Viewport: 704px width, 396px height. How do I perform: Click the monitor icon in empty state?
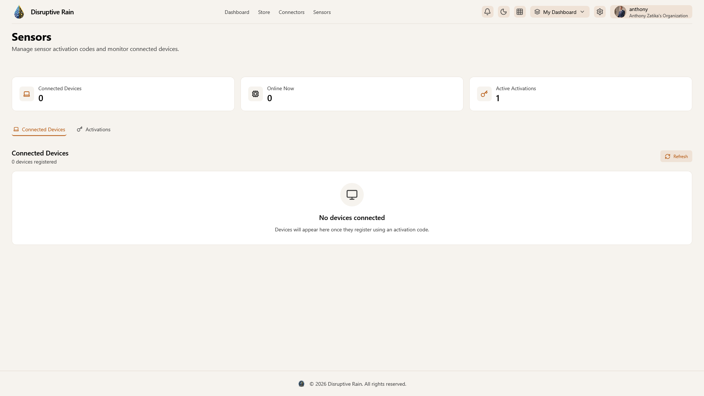[352, 195]
